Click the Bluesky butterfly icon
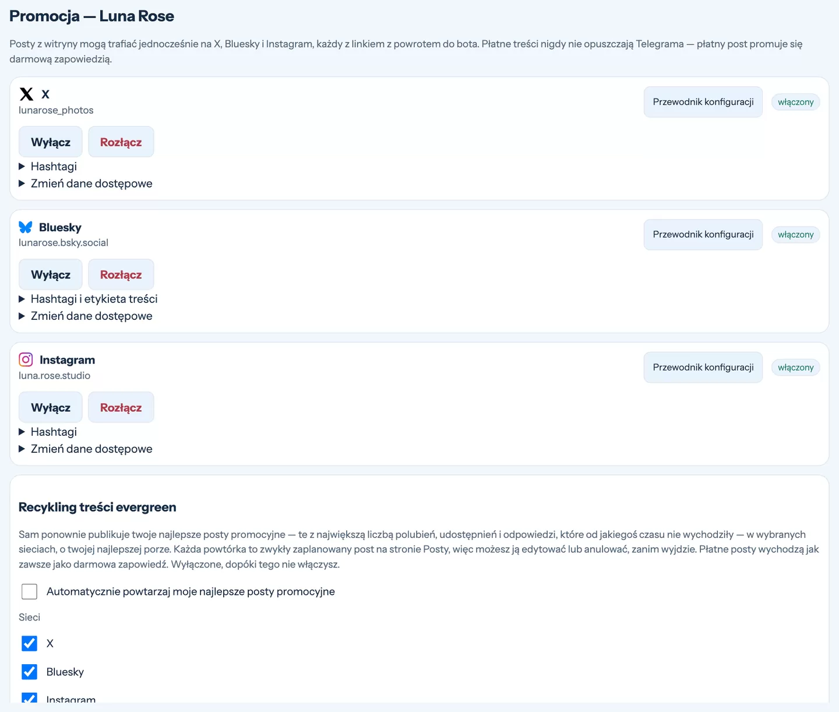Image resolution: width=839 pixels, height=712 pixels. [x=26, y=227]
